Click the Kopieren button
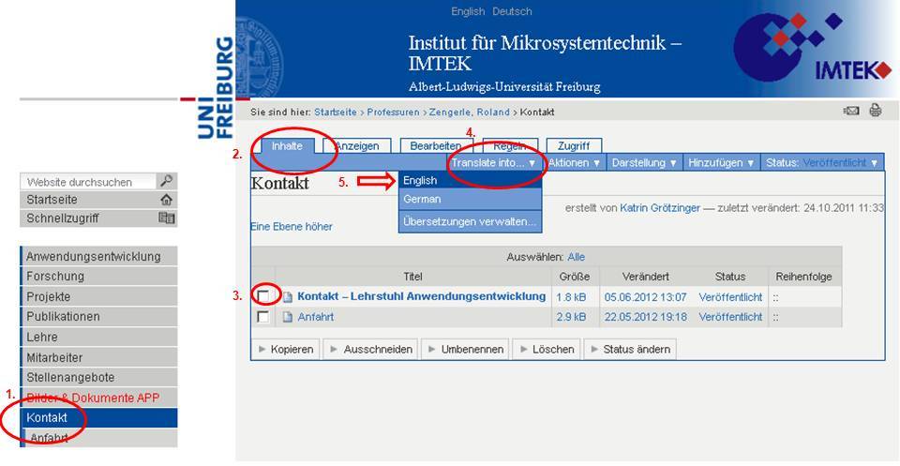 (286, 349)
